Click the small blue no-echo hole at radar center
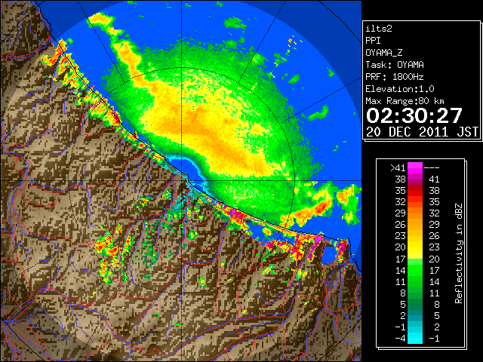 coord(185,170)
